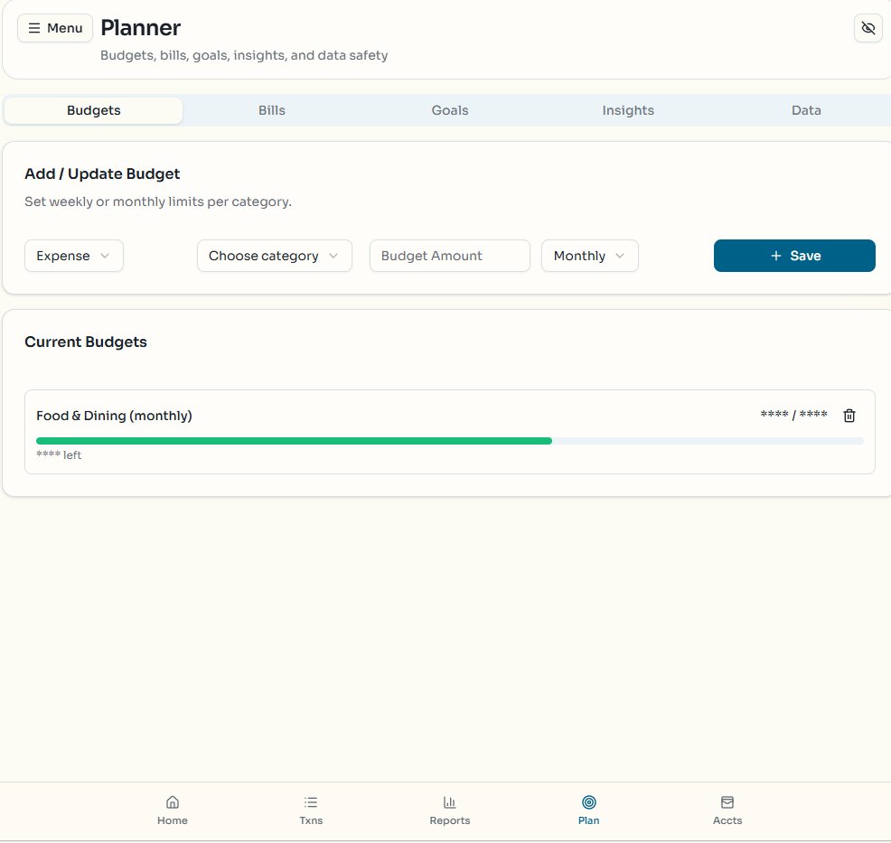Open the Choose category dropdown
Image resolution: width=891 pixels, height=843 pixels.
point(275,256)
